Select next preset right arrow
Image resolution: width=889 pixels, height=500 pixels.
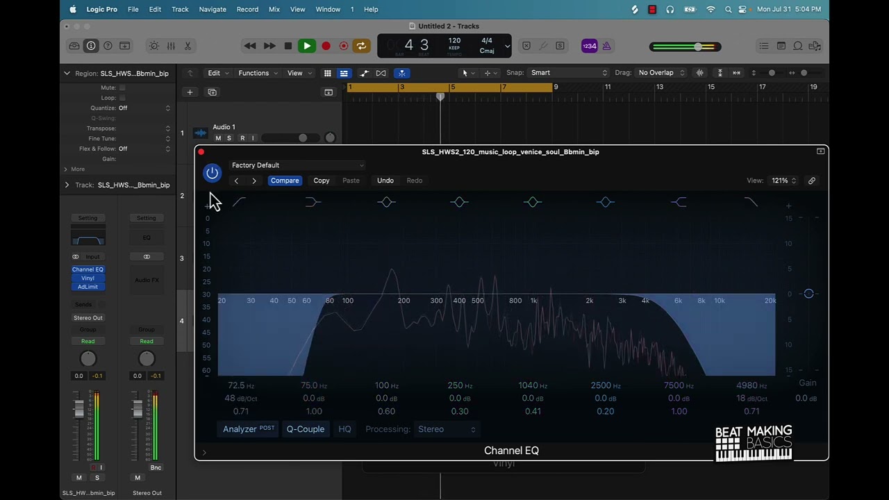pos(254,181)
